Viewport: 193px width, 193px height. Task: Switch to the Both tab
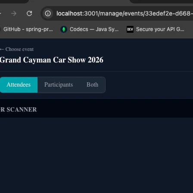click(x=93, y=85)
